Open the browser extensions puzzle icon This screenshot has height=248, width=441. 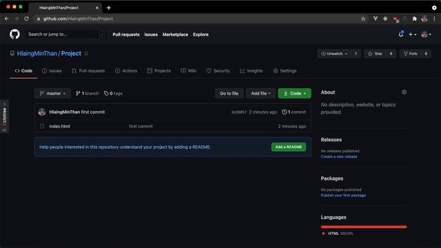414,19
